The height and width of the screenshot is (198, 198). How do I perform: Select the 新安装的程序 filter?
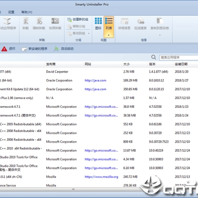(34, 49)
